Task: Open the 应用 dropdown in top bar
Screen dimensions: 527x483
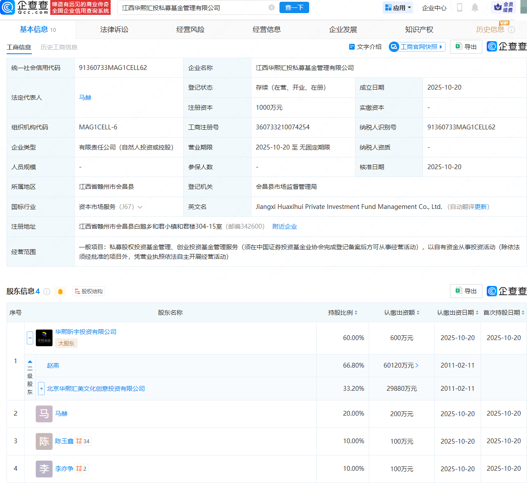Action: (x=397, y=7)
